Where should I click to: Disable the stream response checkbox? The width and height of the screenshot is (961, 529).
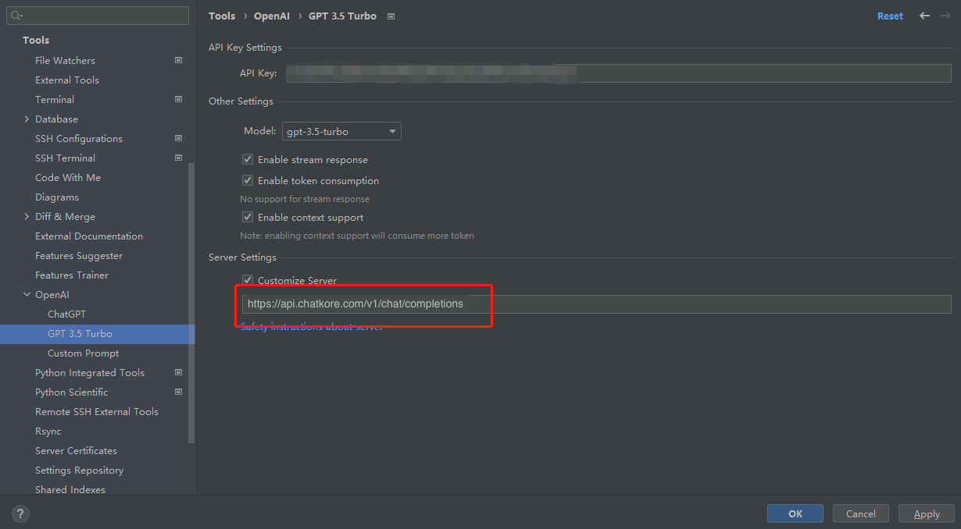(x=248, y=159)
